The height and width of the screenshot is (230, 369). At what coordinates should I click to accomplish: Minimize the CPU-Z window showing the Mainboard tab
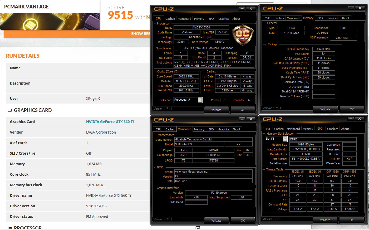click(242, 119)
